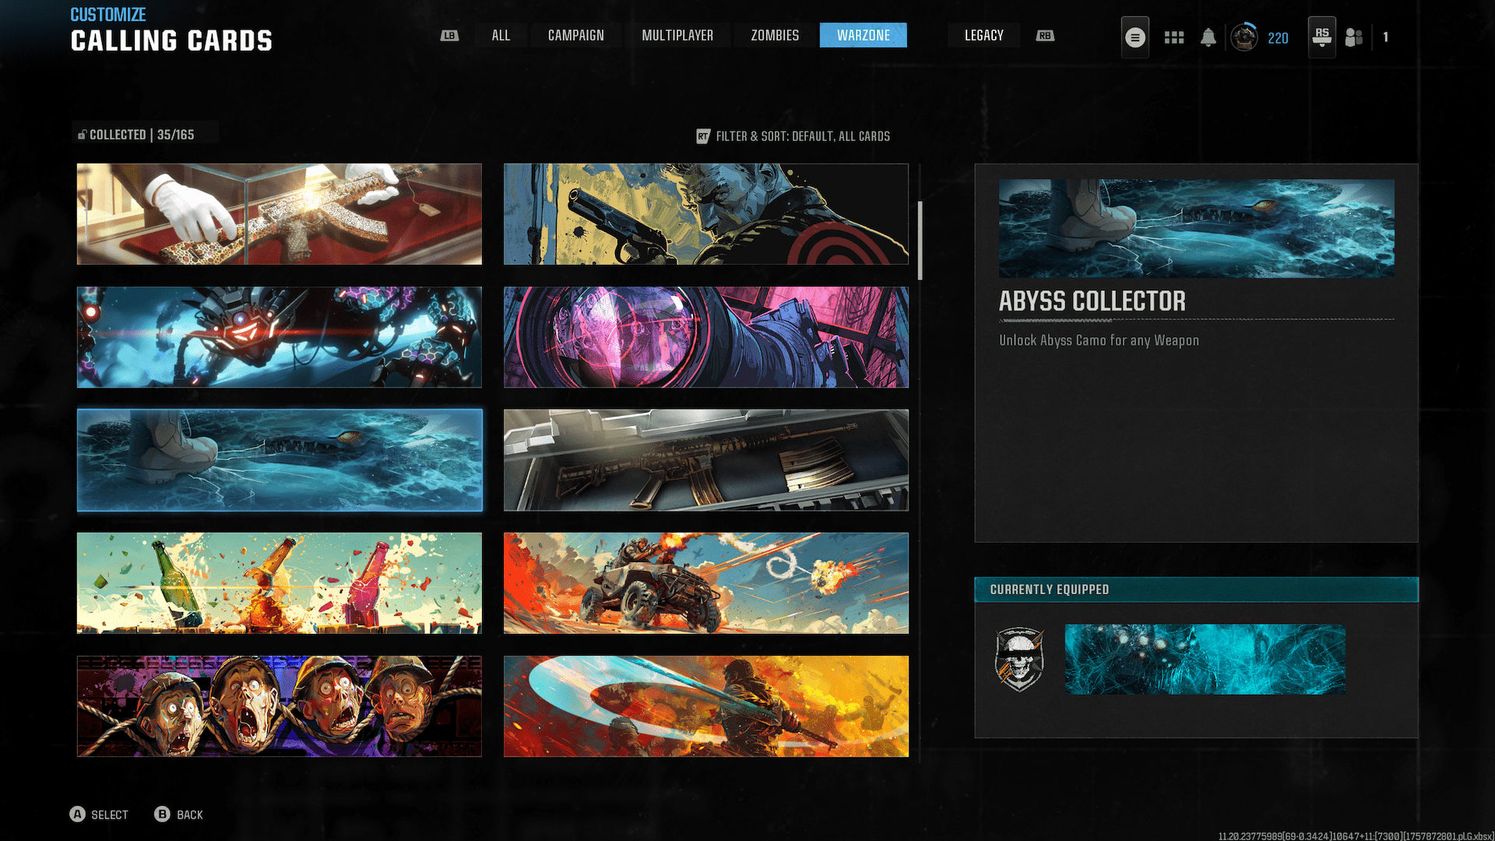Click the RB bumper prompt beside LEGACY
The image size is (1495, 841).
click(1045, 35)
